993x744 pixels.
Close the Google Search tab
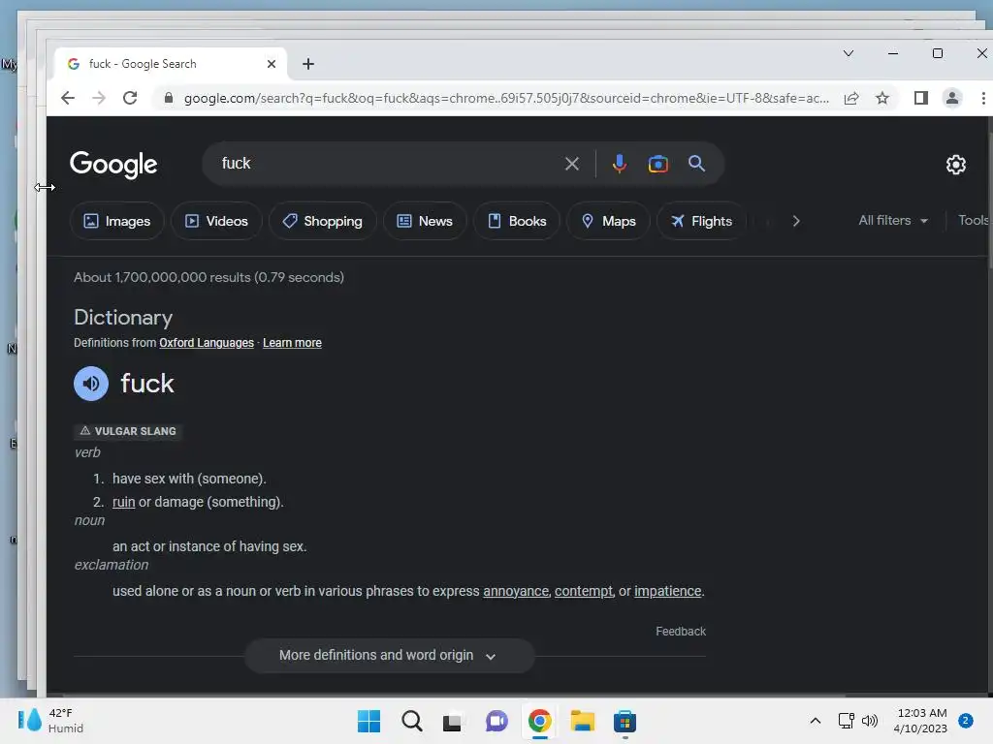point(272,64)
